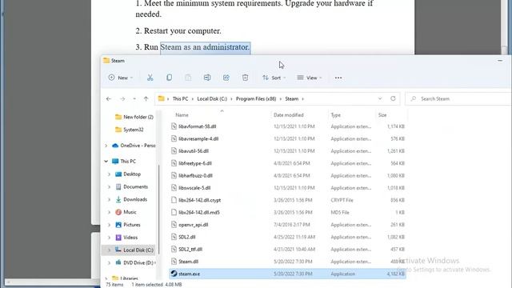The image size is (512, 288).
Task: Open recent locations dropdown arrow
Action: tap(134, 98)
